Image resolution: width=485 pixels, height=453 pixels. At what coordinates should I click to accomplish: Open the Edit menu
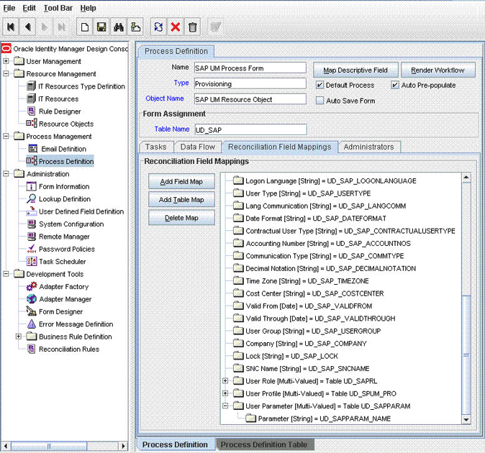tap(29, 8)
